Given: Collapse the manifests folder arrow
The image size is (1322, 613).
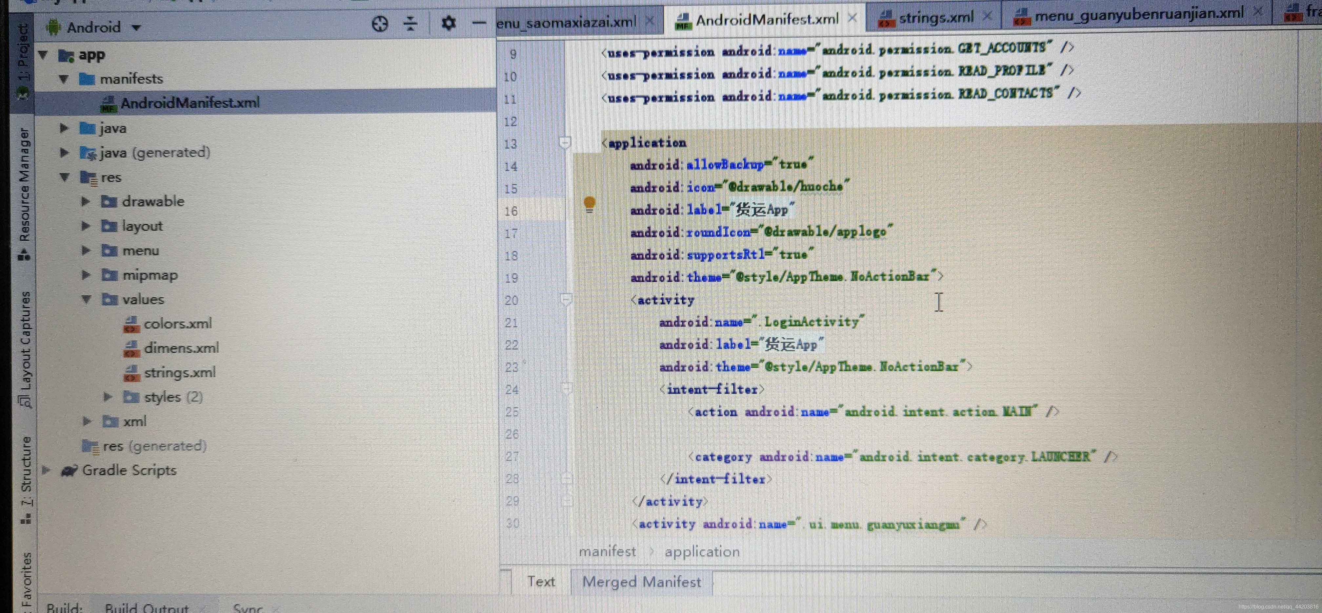Looking at the screenshot, I should (64, 79).
